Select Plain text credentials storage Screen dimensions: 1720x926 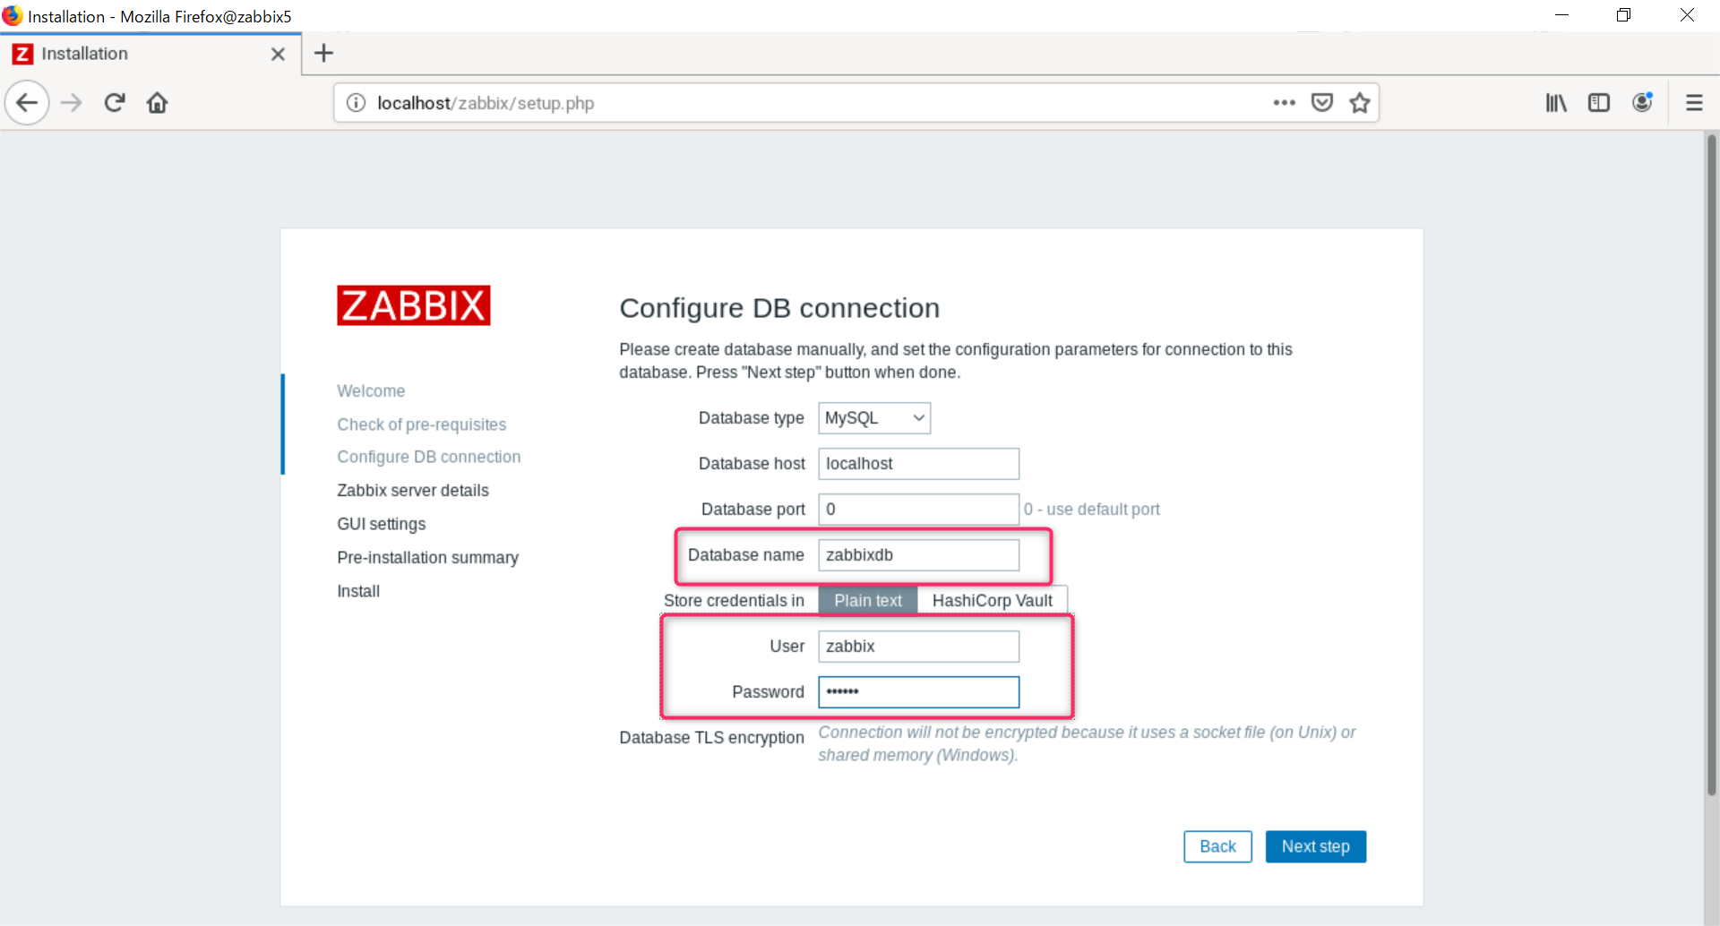[868, 601]
